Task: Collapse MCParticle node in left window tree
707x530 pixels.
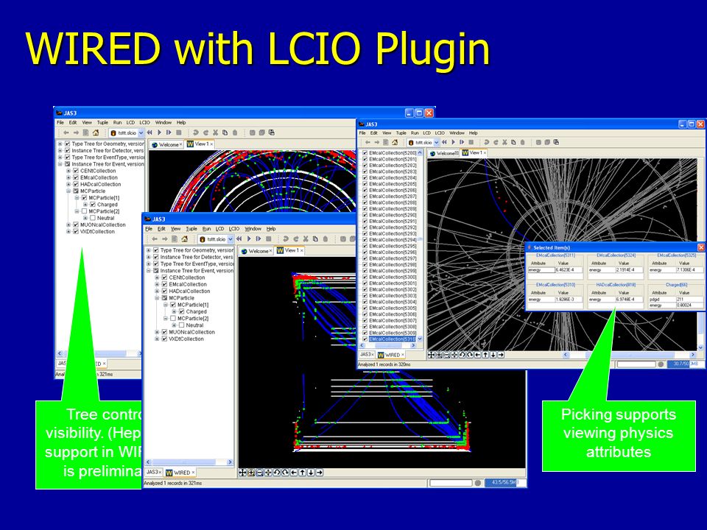Action: (x=68, y=191)
